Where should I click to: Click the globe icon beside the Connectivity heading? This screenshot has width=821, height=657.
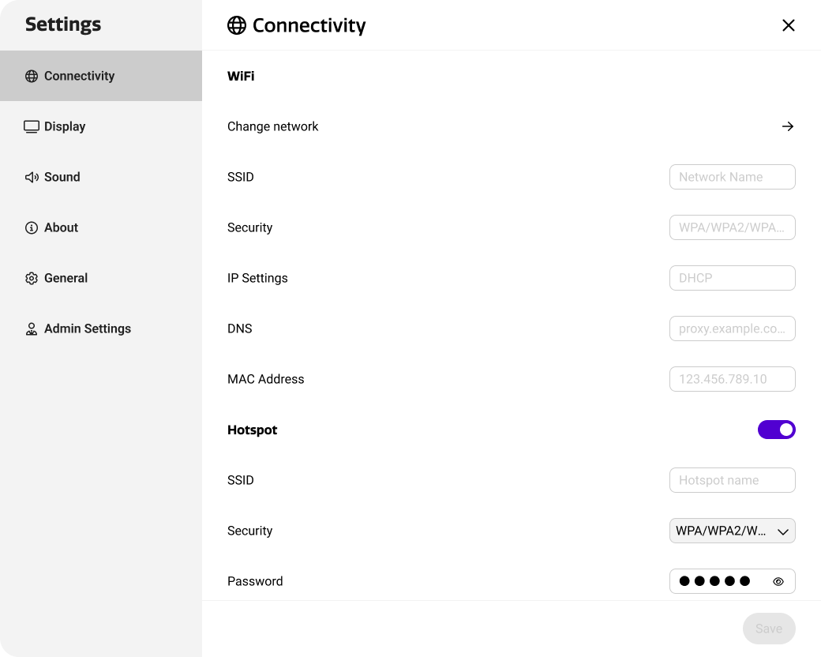(x=236, y=25)
